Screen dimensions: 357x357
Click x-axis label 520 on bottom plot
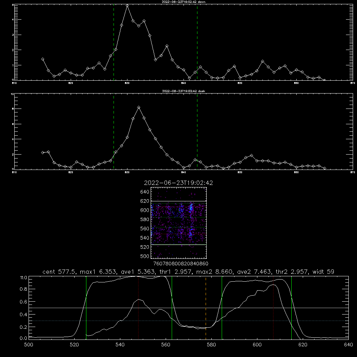(x=74, y=345)
